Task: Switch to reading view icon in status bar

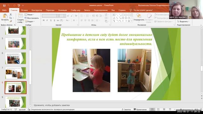Action: (x=164, y=110)
